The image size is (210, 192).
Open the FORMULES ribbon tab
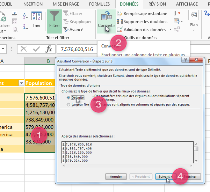click(99, 4)
